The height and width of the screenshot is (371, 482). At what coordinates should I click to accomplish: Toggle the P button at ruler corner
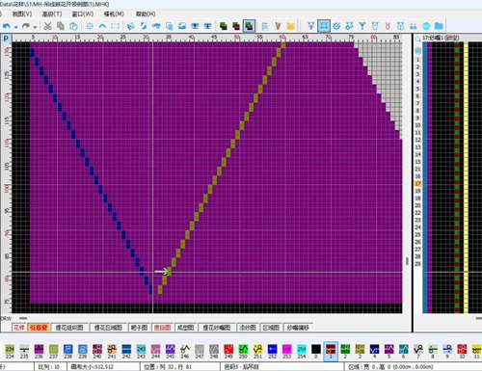pos(6,39)
